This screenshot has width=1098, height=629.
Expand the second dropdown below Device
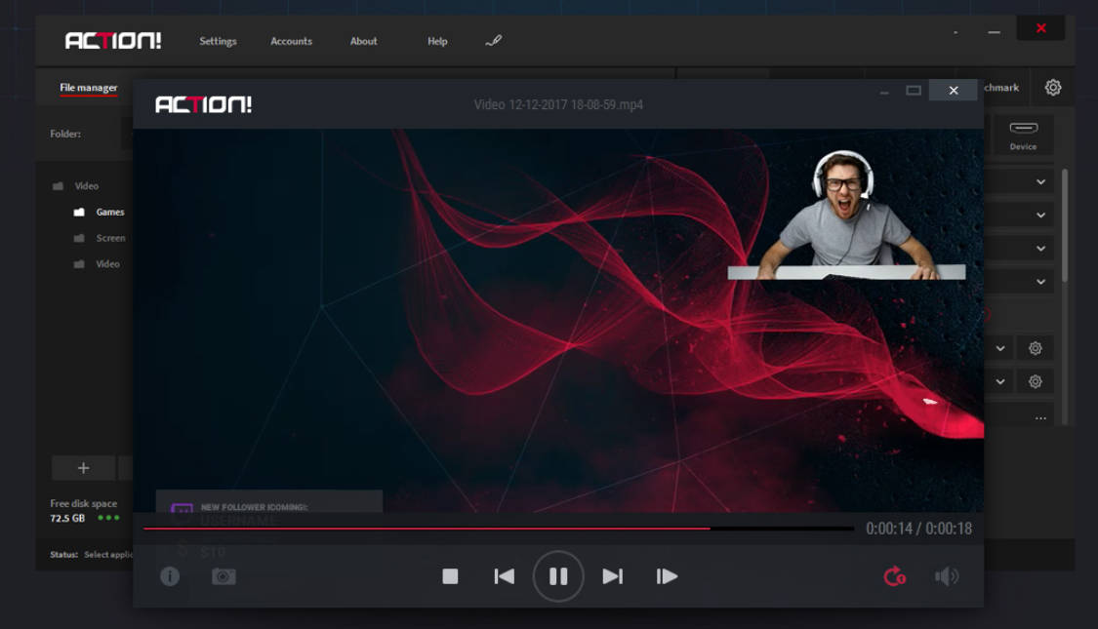click(1040, 215)
